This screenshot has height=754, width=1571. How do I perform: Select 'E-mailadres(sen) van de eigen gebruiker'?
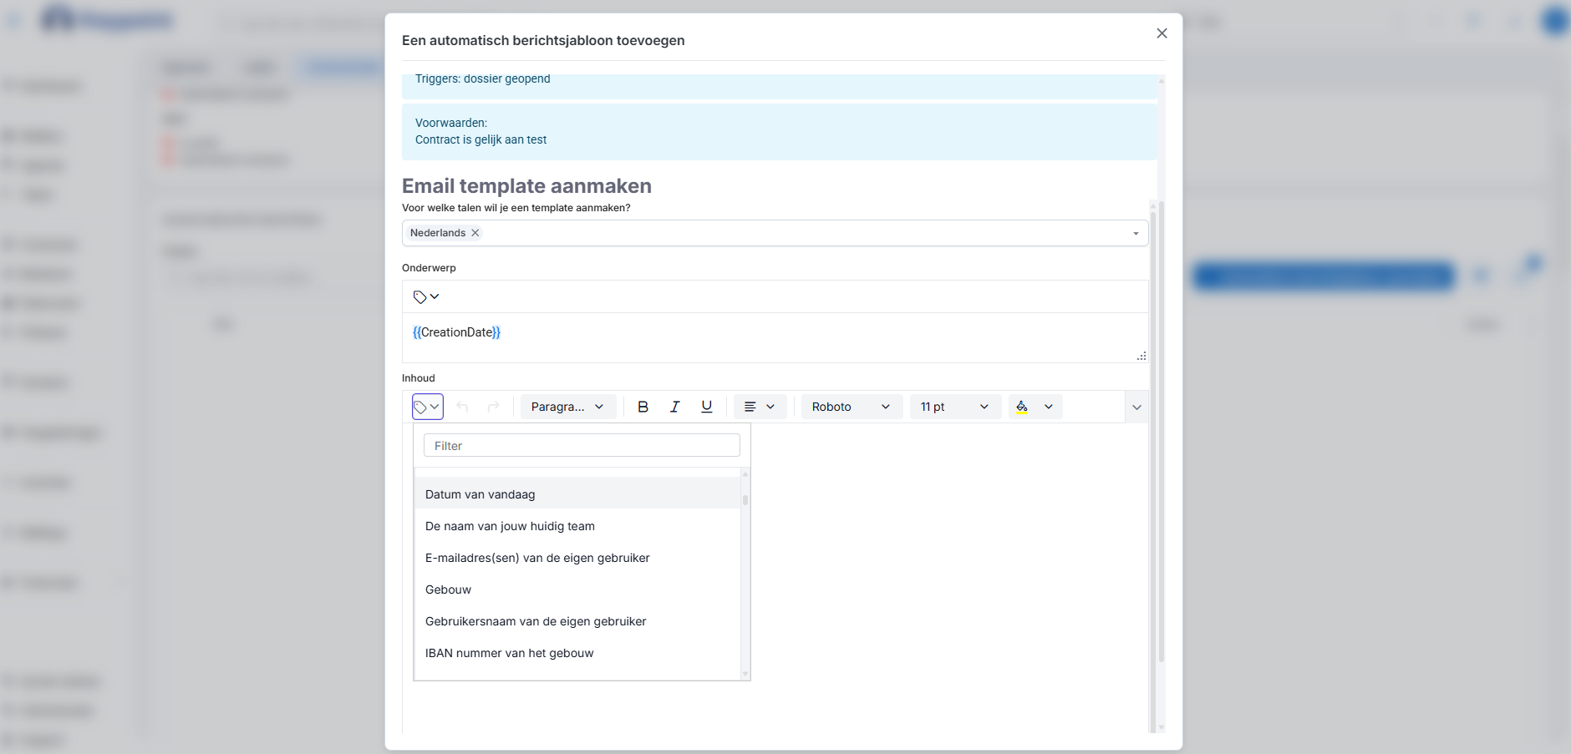tap(577, 558)
